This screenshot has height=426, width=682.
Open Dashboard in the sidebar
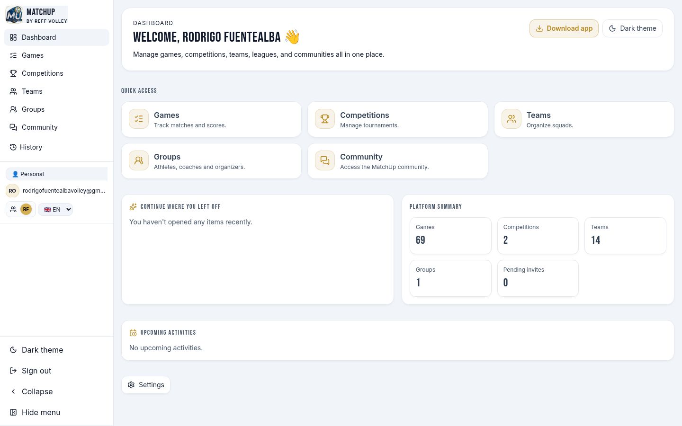click(56, 37)
